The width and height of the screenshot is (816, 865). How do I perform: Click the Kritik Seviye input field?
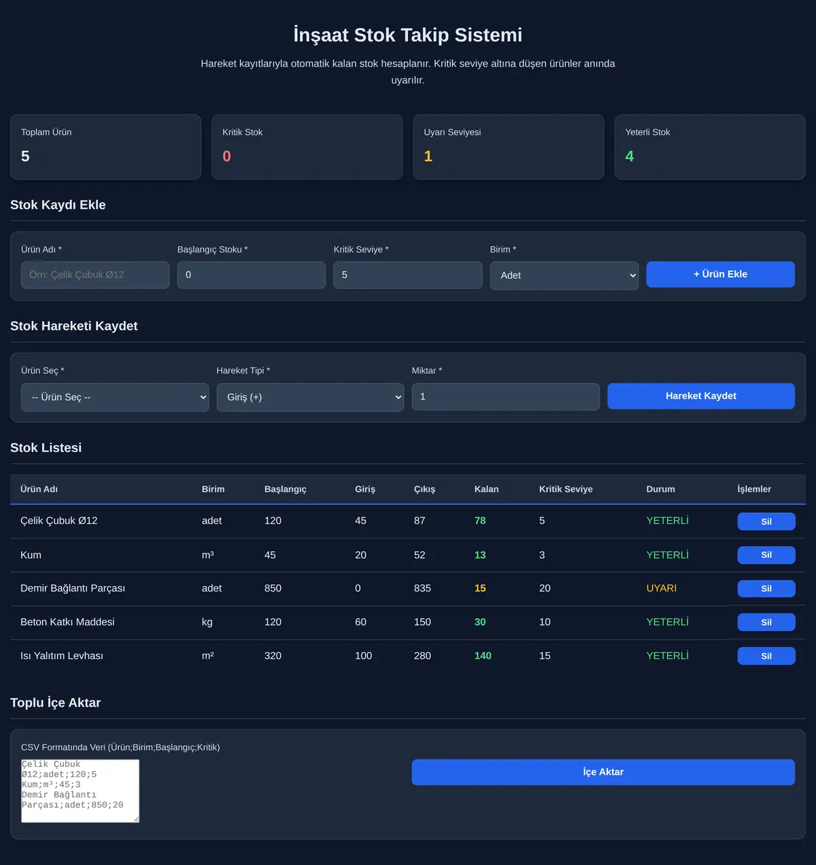point(407,275)
